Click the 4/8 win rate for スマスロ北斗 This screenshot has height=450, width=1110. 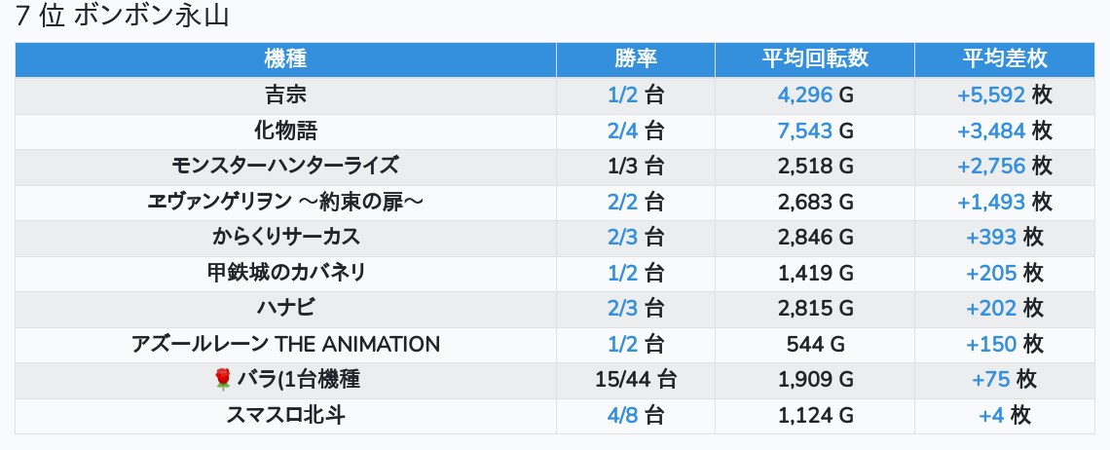click(622, 416)
